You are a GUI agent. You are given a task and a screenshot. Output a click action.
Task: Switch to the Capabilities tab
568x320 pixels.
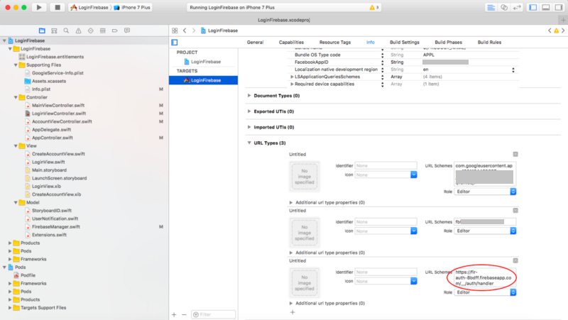pos(291,43)
